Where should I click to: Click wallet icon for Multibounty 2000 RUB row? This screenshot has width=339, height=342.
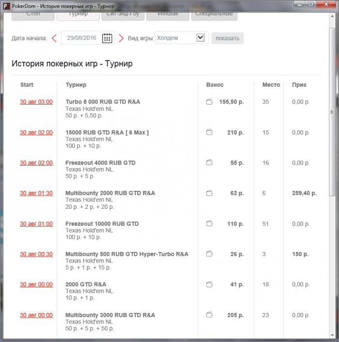coord(209,193)
